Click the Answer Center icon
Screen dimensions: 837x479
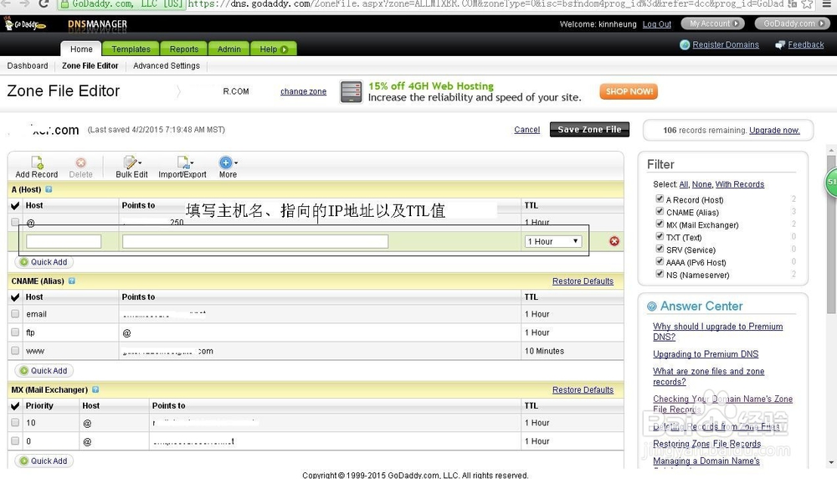(x=652, y=306)
